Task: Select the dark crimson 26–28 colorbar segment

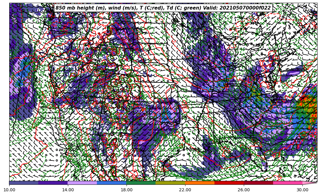Action: click(258, 183)
